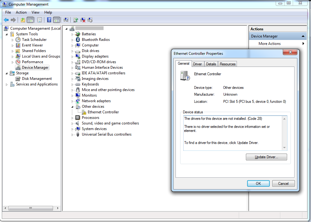311x222 pixels.
Task: Collapse the Storage node
Action: (x=7, y=73)
